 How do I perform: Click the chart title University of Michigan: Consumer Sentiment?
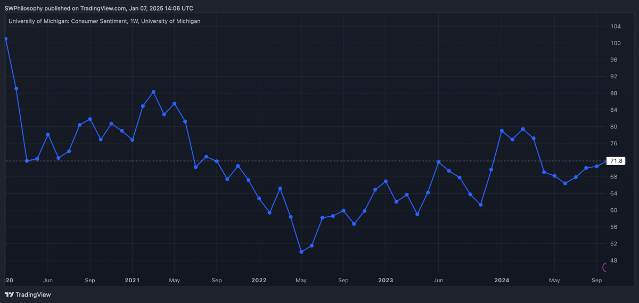click(104, 21)
